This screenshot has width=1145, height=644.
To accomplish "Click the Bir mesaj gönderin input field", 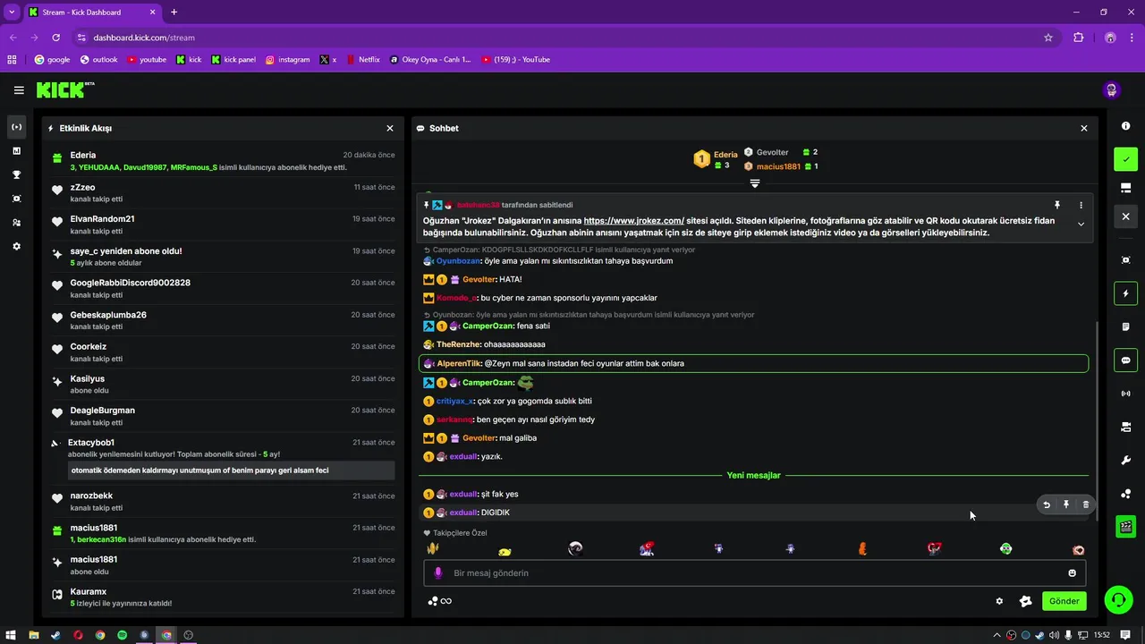I will click(755, 573).
